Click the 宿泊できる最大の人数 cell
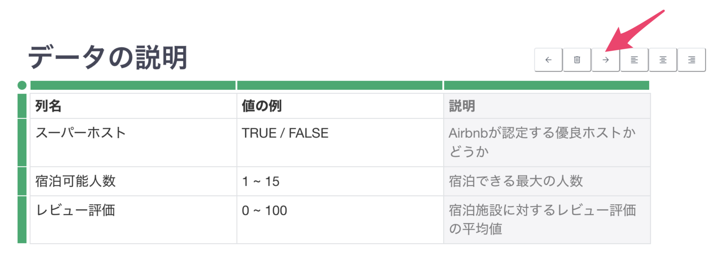The width and height of the screenshot is (726, 274). (547, 181)
